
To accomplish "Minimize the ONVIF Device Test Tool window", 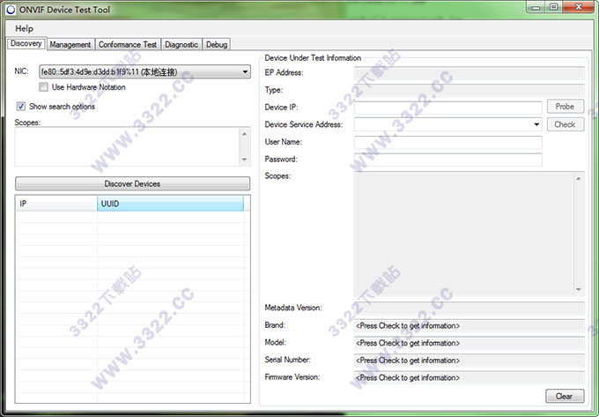I will coord(536,7).
